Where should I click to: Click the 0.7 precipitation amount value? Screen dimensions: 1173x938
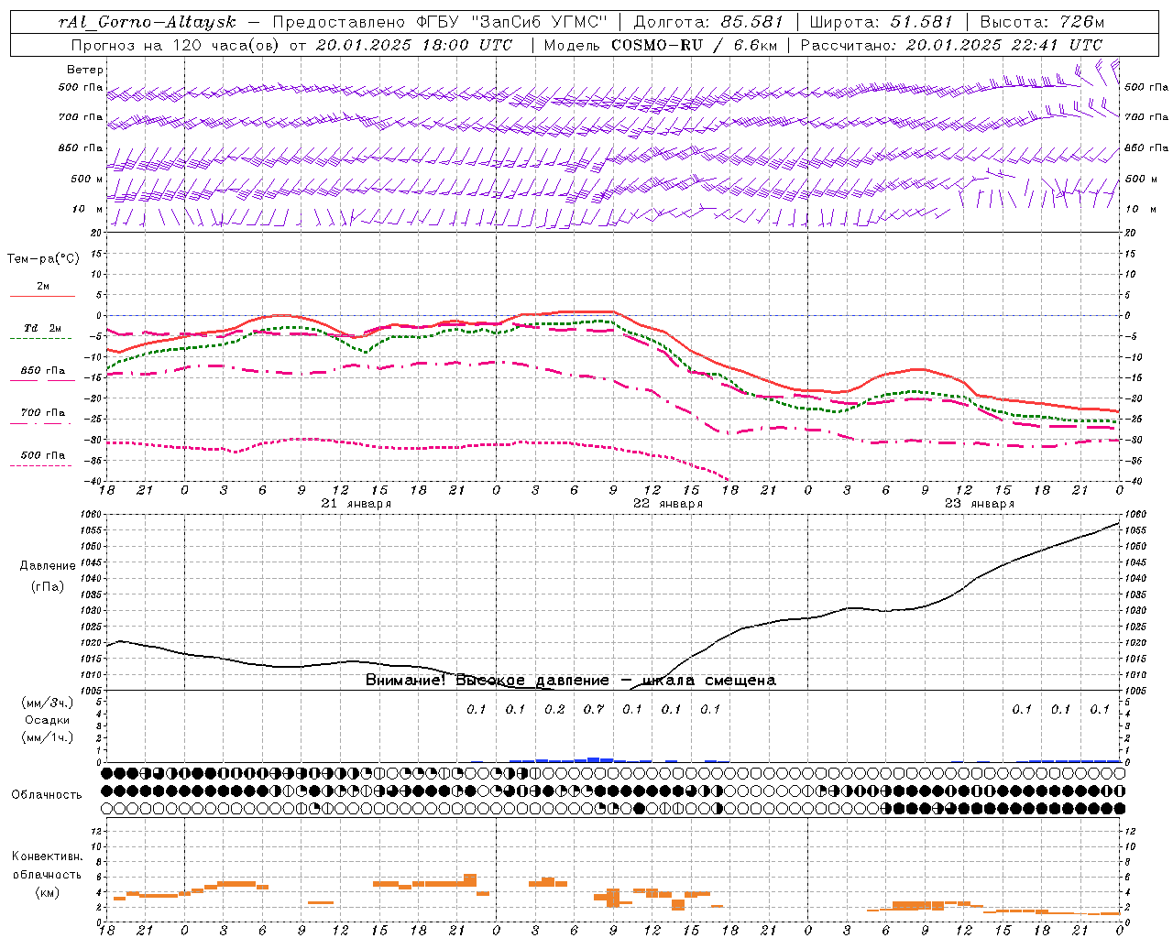click(594, 709)
